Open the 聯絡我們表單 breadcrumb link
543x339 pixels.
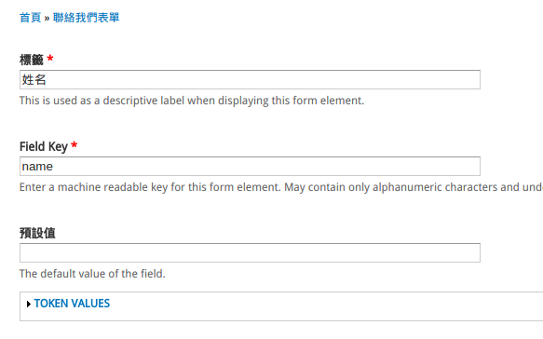(87, 18)
